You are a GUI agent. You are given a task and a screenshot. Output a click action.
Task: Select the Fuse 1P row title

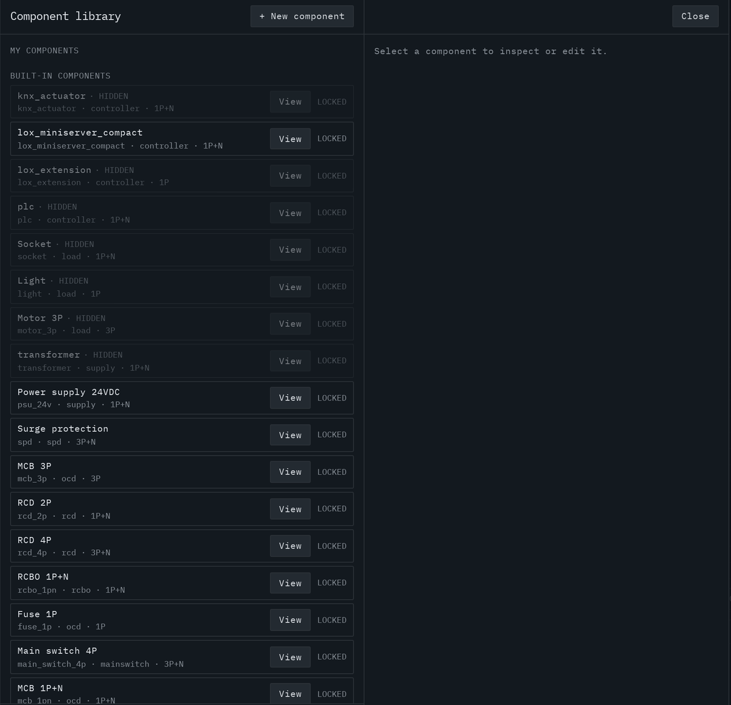(x=37, y=614)
